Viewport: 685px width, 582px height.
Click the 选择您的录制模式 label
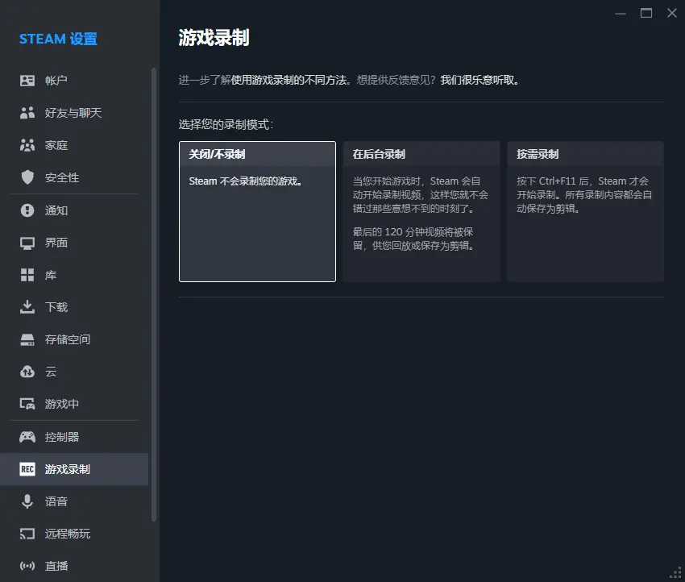(x=226, y=125)
